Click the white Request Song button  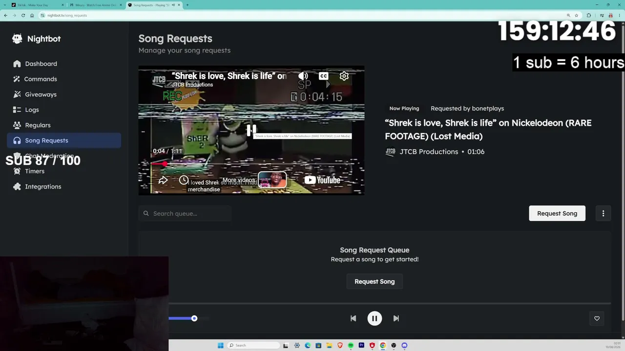[x=557, y=214]
